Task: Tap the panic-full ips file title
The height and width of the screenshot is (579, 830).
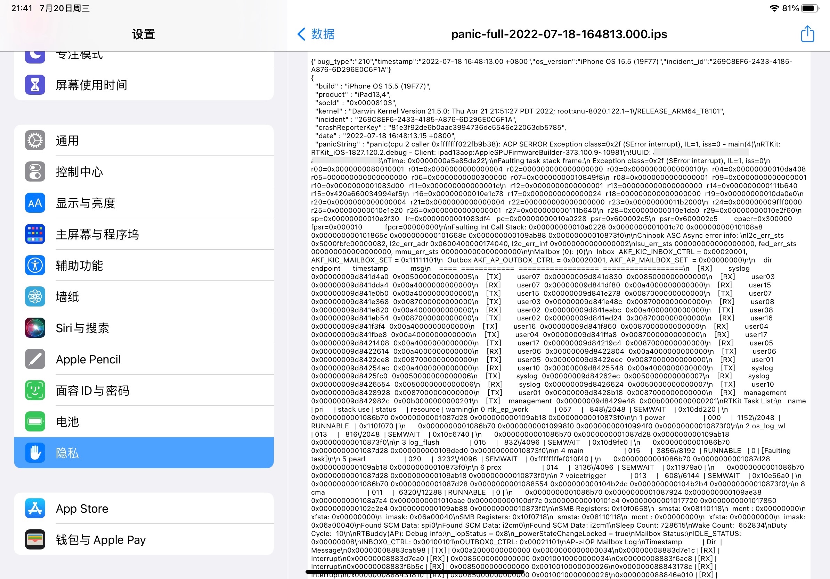Action: tap(559, 34)
